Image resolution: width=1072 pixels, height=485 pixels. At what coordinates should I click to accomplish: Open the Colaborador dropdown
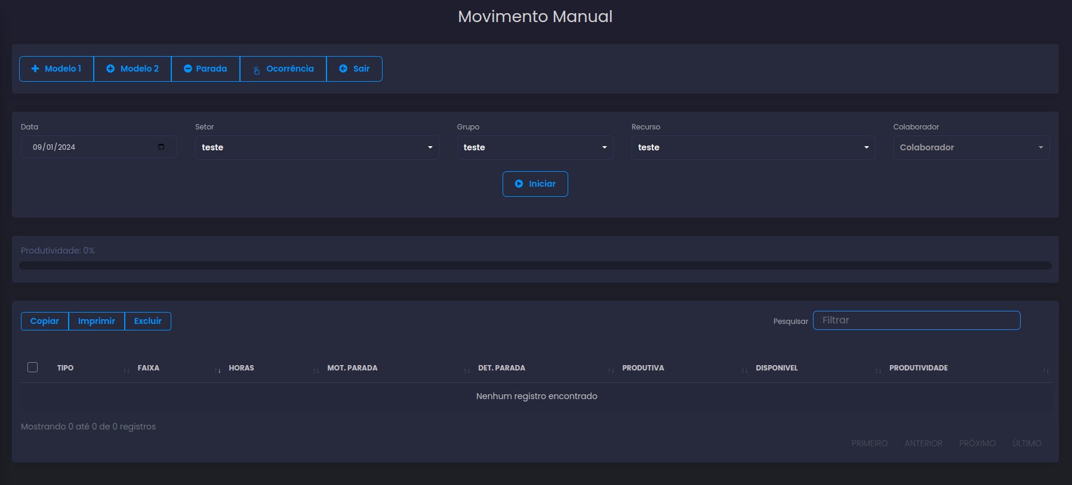(971, 147)
